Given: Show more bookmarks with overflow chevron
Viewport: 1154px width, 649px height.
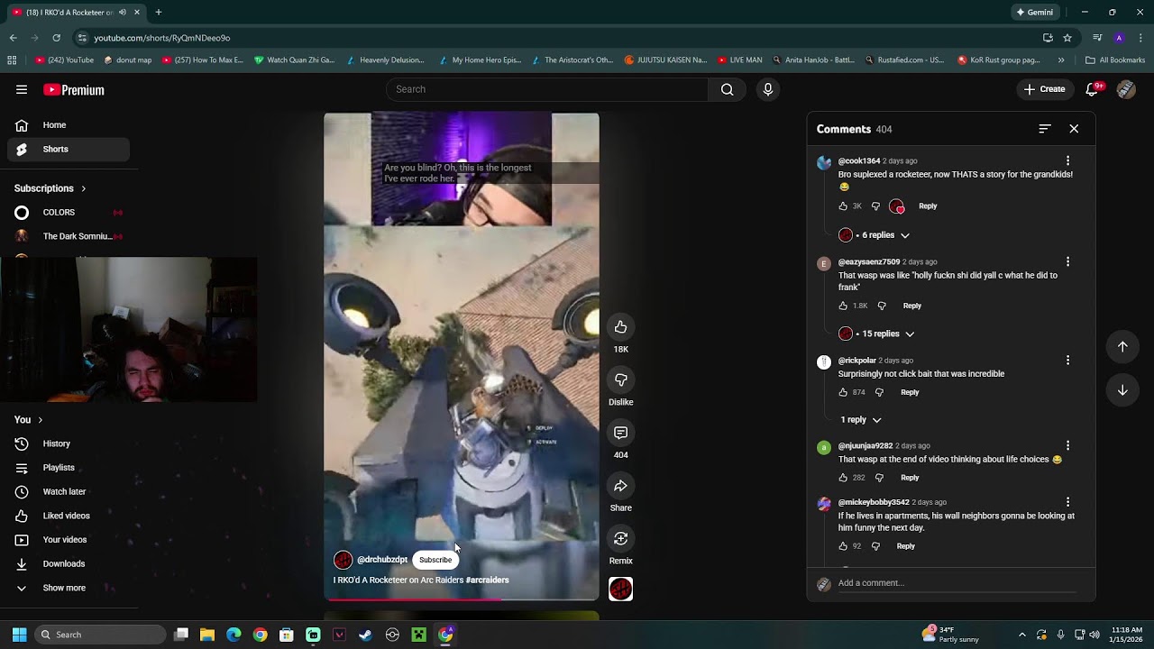Looking at the screenshot, I should tap(1061, 60).
